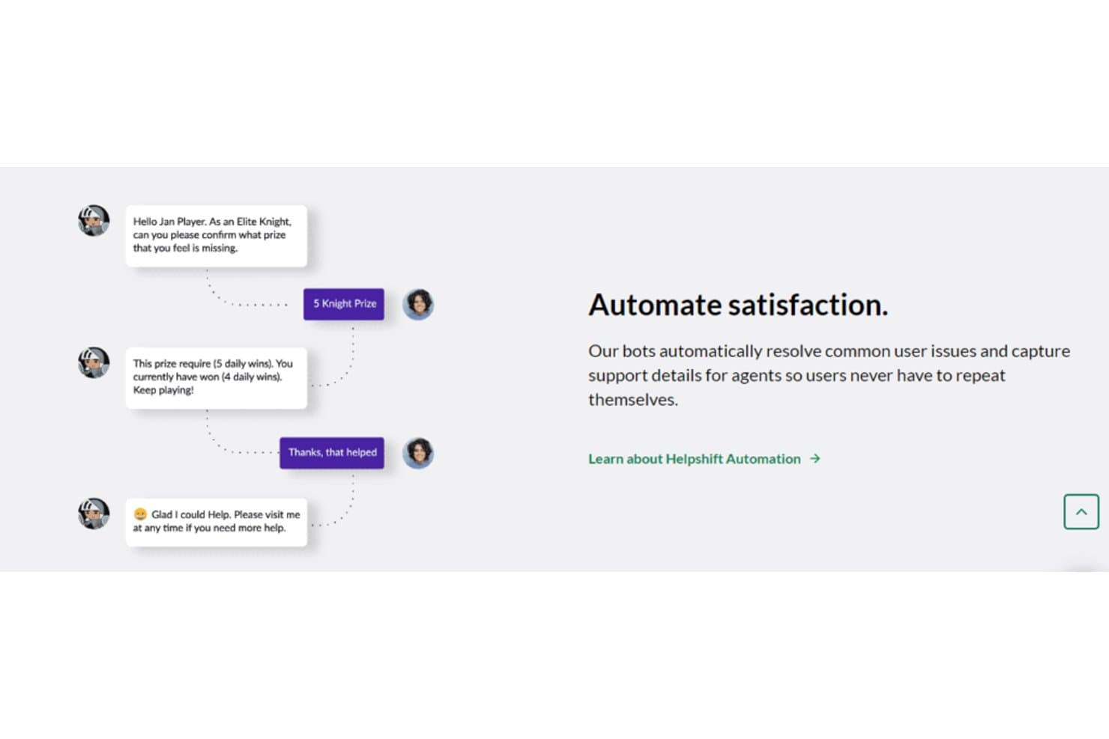The height and width of the screenshot is (739, 1109).
Task: Click knight avatar beside Hello Jan Player message
Action: 94,221
